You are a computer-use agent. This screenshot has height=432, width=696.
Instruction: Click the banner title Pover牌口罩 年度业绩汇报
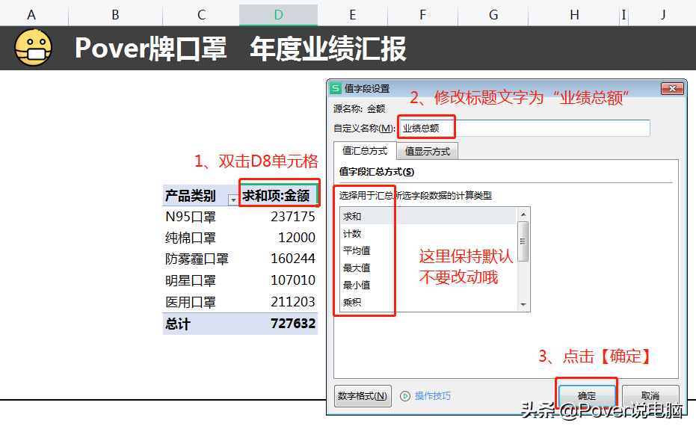tap(240, 48)
